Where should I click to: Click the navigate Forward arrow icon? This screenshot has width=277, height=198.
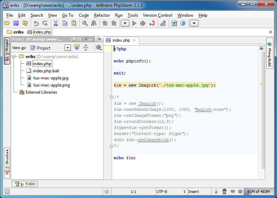[114, 23]
